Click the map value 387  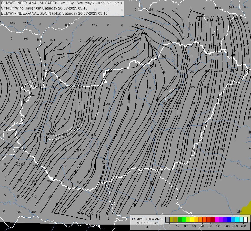(79, 150)
